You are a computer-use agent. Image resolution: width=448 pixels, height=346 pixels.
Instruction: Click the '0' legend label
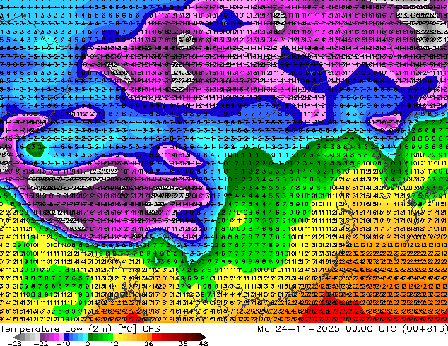(x=88, y=343)
